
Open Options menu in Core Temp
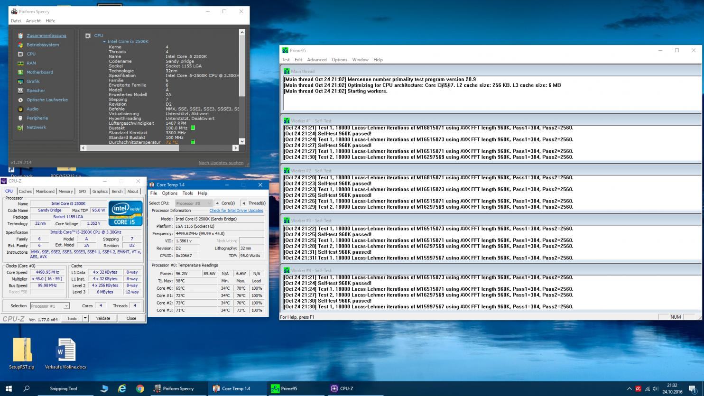click(x=169, y=193)
